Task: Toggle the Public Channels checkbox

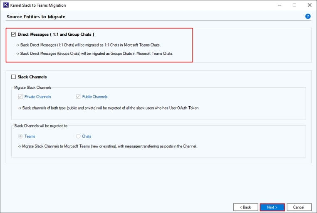Action: [78, 97]
